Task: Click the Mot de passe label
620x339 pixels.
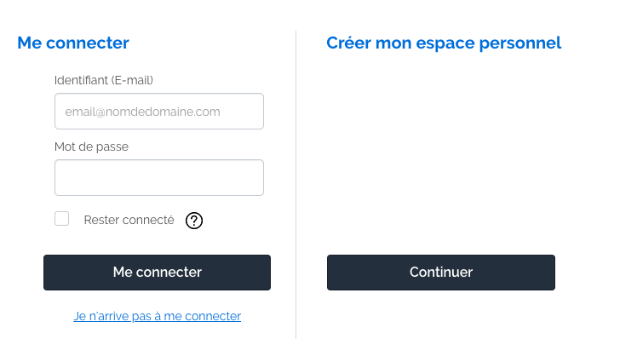Action: [91, 147]
